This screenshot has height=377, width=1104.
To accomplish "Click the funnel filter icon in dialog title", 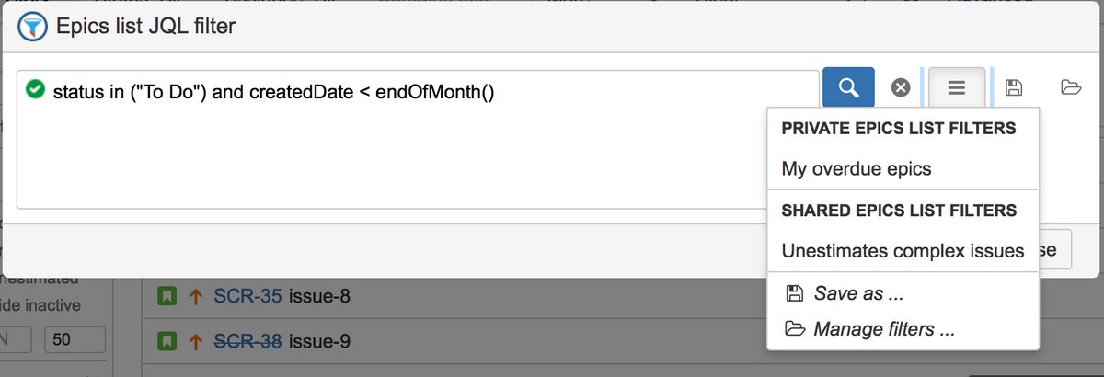I will [x=33, y=27].
